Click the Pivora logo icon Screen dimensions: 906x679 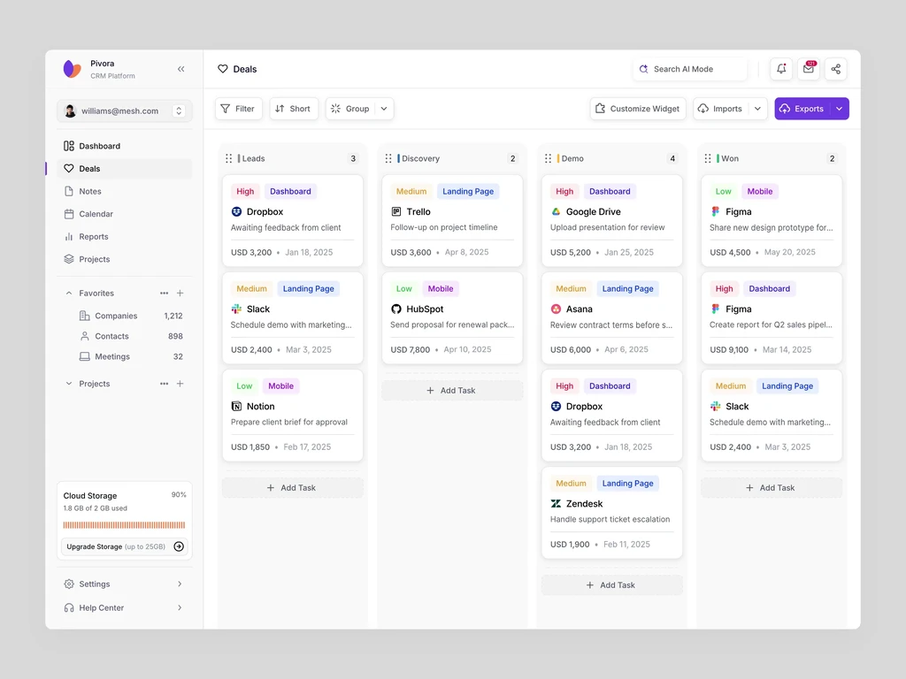tap(73, 69)
